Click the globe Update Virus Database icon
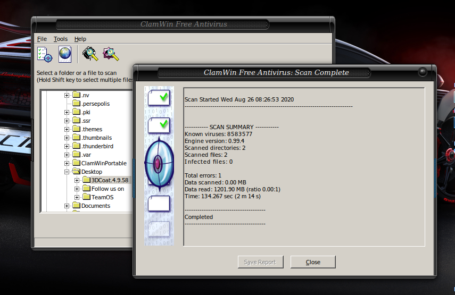This screenshot has width=455, height=295. [x=65, y=54]
